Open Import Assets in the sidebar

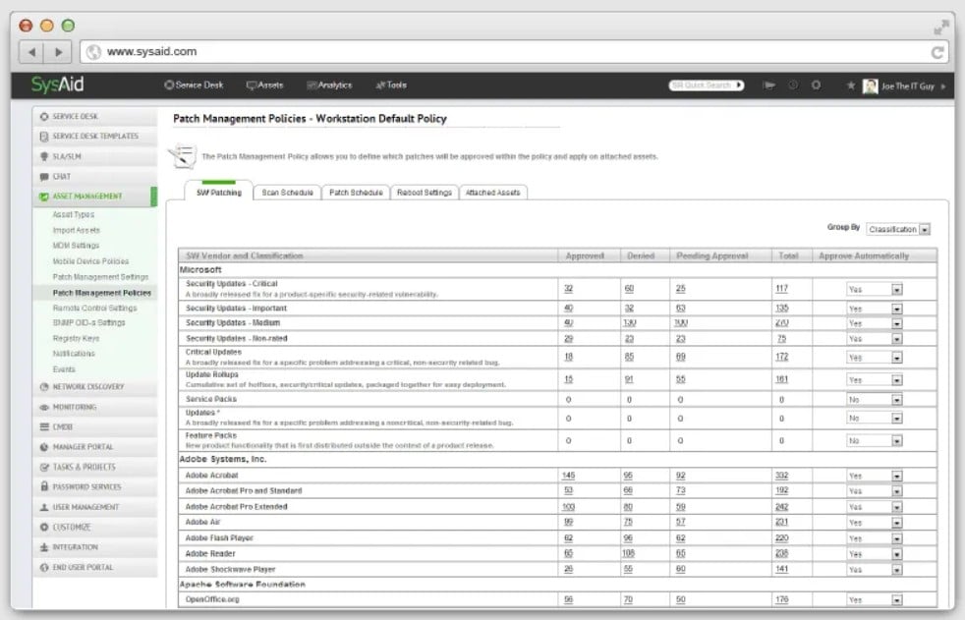[77, 230]
